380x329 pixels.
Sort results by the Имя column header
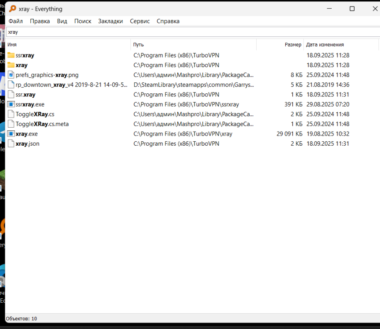[68, 45]
